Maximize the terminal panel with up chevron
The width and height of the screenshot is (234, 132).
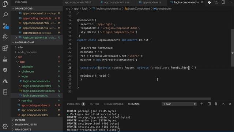[x=223, y=104]
